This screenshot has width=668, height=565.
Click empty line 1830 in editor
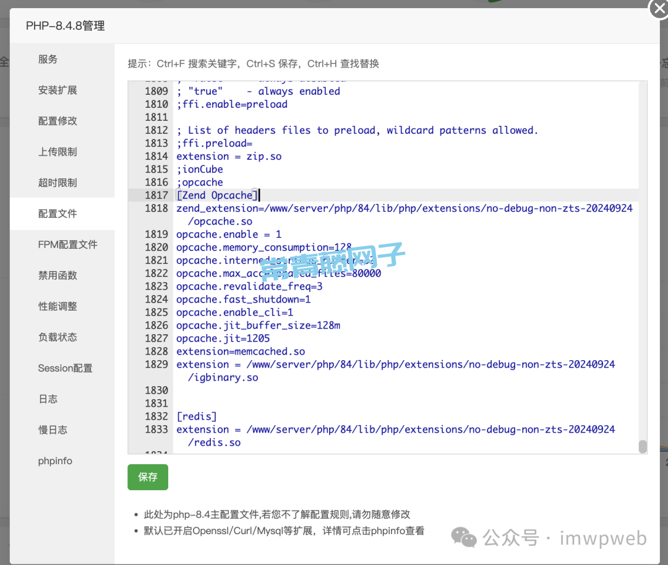pos(405,390)
